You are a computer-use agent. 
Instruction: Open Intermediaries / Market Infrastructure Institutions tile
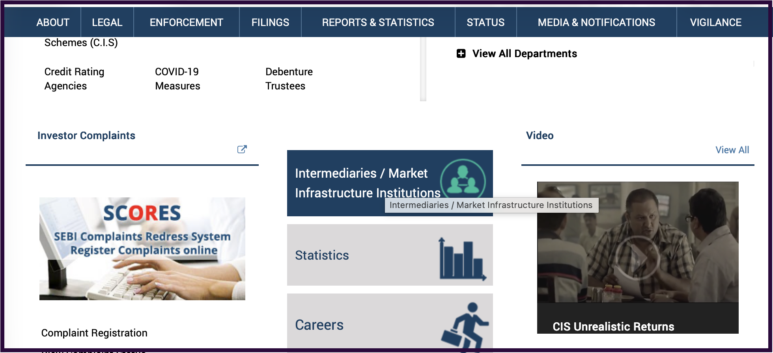coord(390,183)
